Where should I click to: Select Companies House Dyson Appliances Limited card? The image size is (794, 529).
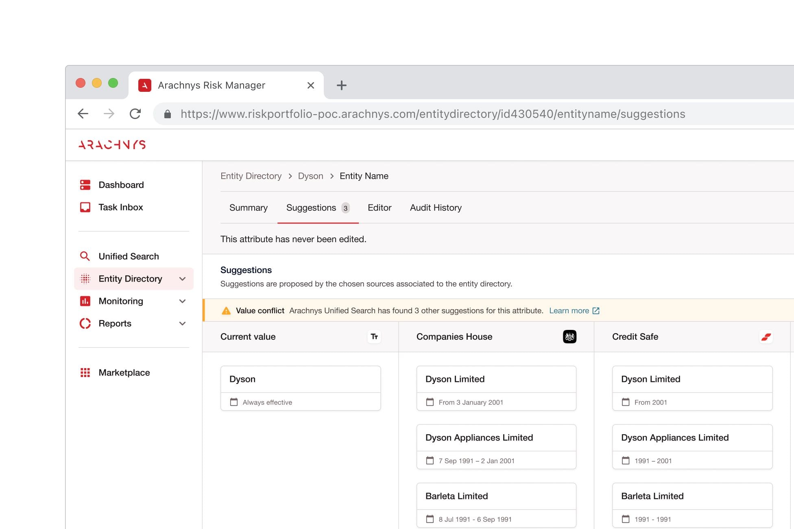(x=496, y=447)
